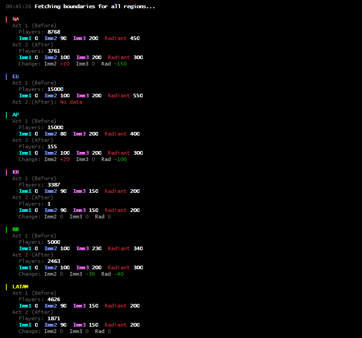Click NA change Imm2 +10
The height and width of the screenshot is (338, 362).
coord(64,64)
